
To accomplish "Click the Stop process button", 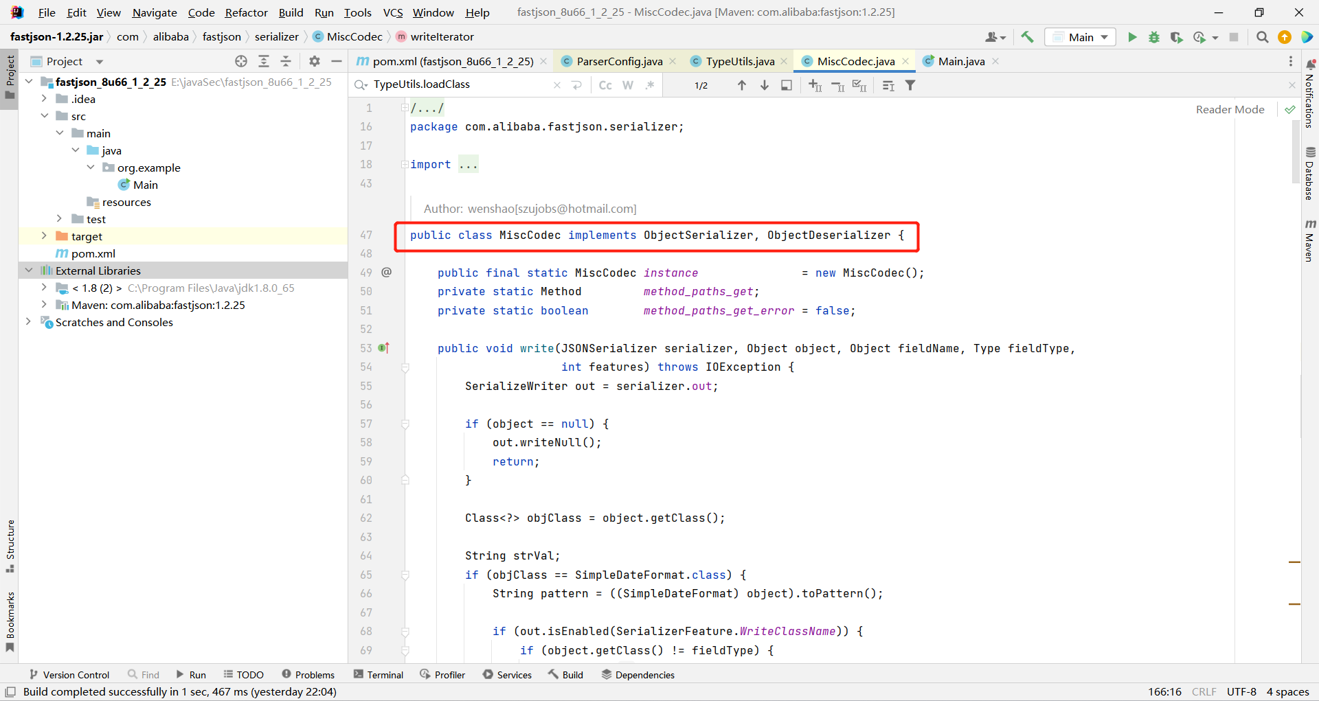I will point(1234,37).
